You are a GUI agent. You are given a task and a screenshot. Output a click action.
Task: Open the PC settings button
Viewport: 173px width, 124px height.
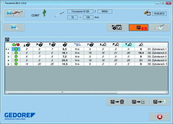pos(14,27)
